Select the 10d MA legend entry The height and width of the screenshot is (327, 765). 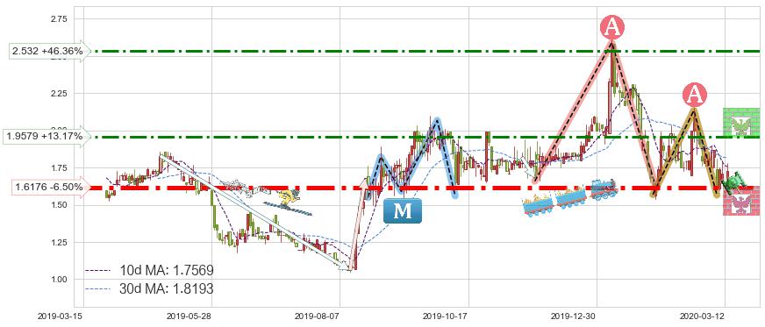coord(149,270)
